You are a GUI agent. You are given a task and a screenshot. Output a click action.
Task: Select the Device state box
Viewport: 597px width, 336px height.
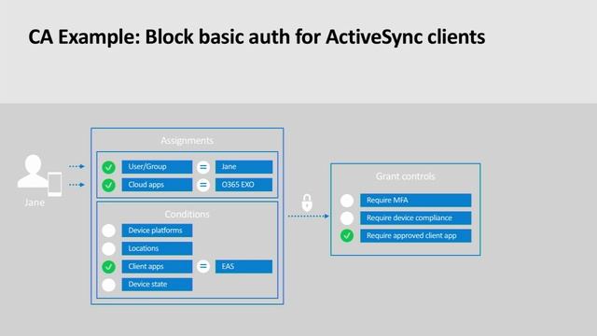click(157, 284)
